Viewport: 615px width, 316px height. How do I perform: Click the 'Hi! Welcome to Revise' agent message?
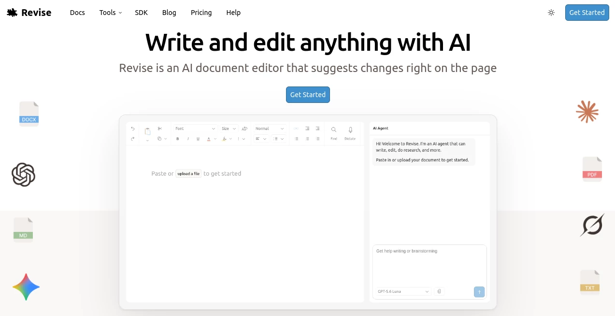[x=424, y=152]
